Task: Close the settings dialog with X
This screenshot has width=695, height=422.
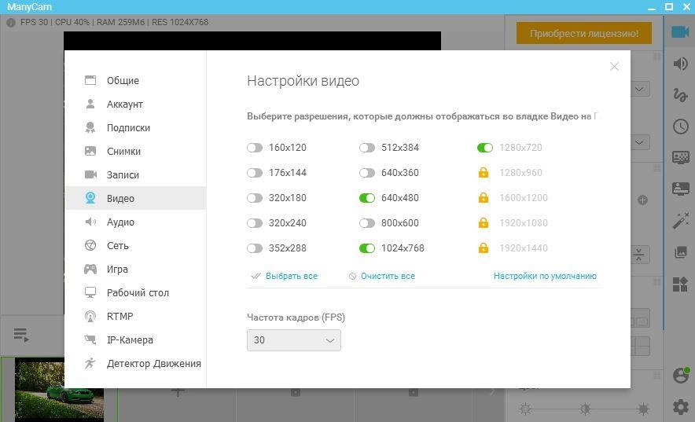Action: coord(614,67)
